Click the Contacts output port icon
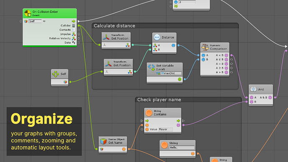The height and width of the screenshot is (162, 288). (73, 30)
